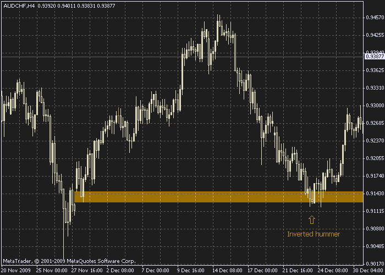Click the '24 Dec 08:00' time axis label
Screen dimensions: 385x275
click(333, 271)
